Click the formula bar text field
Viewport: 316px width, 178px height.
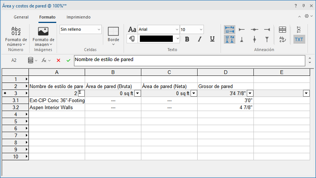click(189, 60)
